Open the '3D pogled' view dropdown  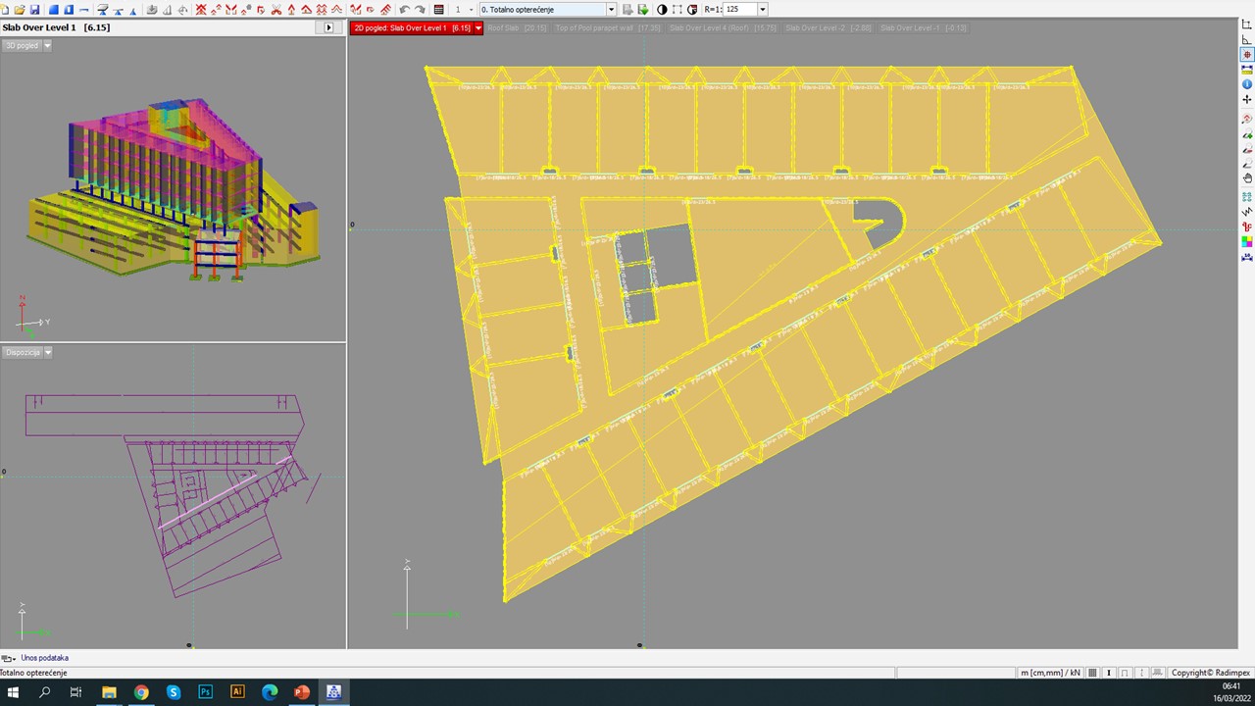[47, 45]
